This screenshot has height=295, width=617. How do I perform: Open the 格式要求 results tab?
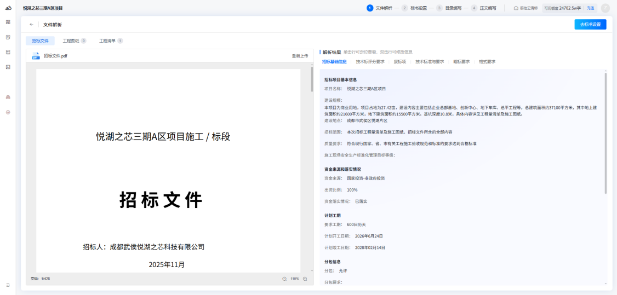tap(487, 62)
